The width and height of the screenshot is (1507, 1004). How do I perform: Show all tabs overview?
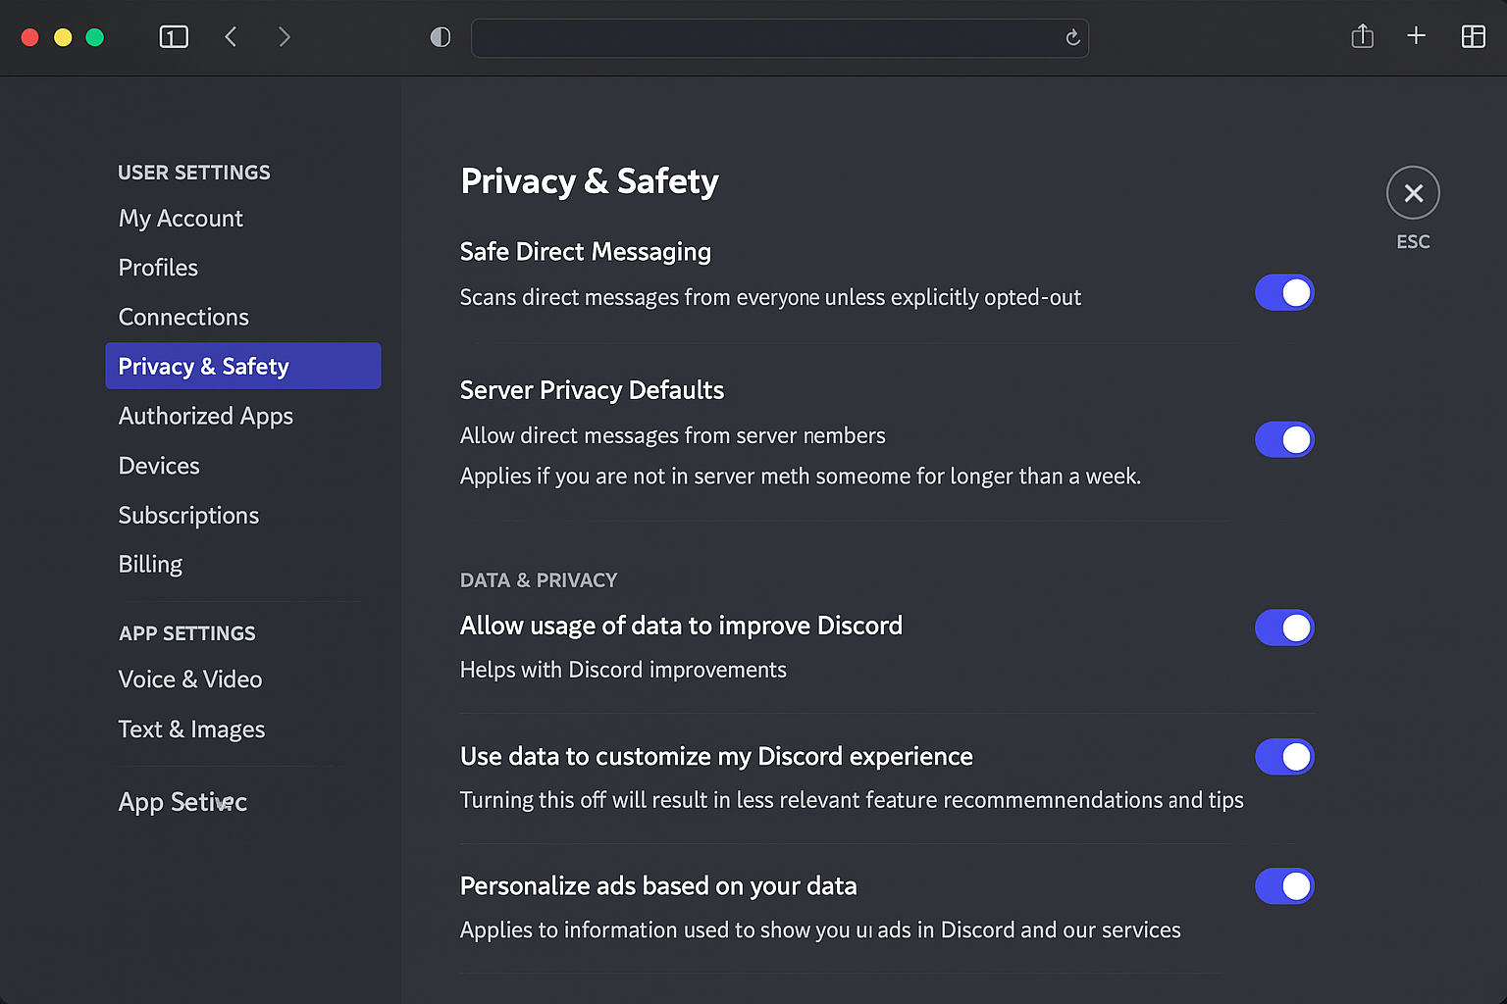click(1473, 35)
